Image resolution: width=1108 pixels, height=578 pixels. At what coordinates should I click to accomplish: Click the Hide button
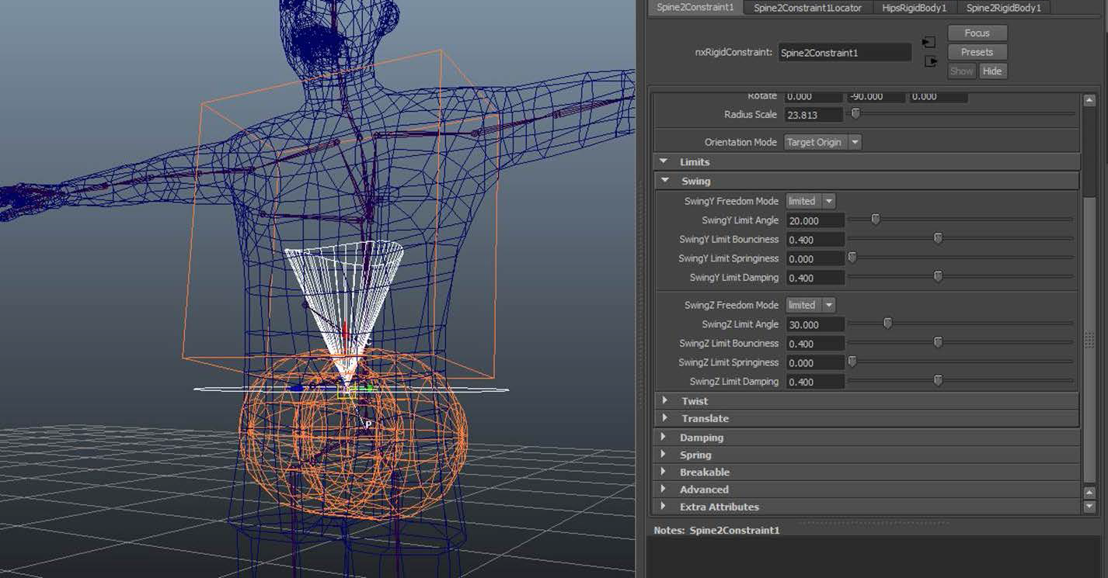coord(992,71)
